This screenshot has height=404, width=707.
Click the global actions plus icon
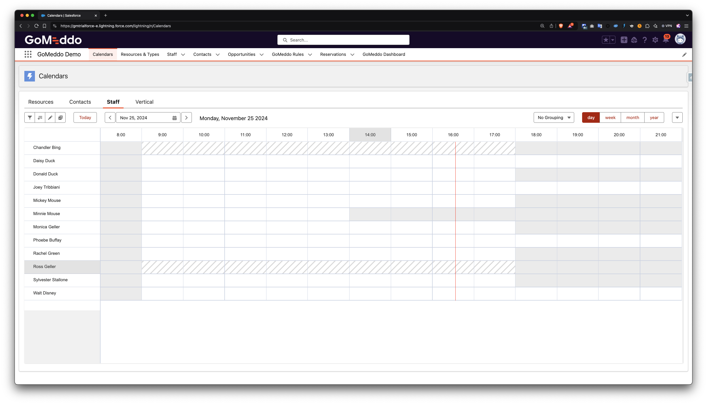pyautogui.click(x=624, y=40)
